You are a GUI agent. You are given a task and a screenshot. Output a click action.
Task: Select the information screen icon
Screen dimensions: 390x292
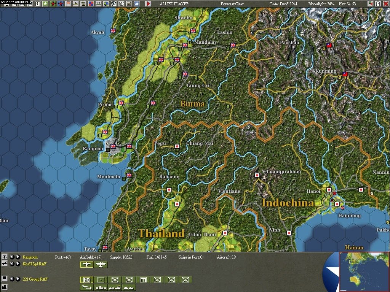tap(38, 3)
